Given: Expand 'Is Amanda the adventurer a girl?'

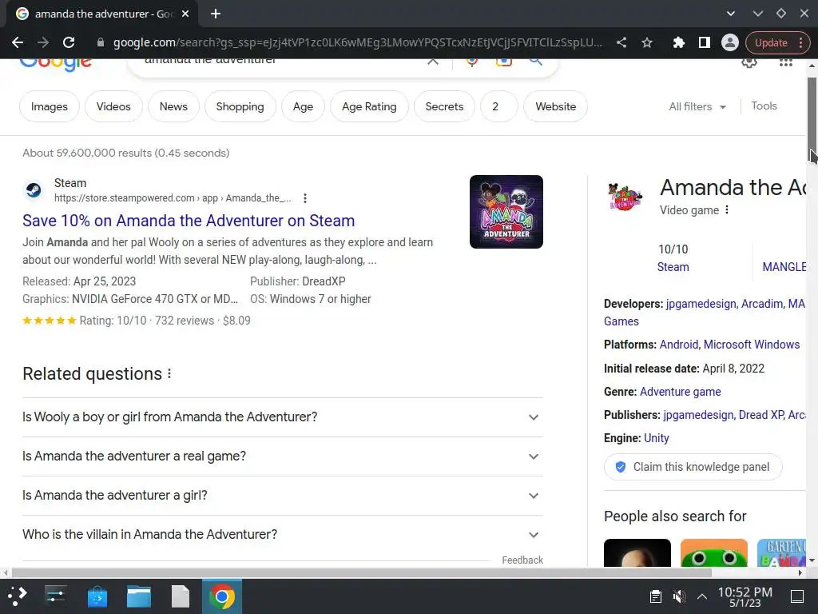Looking at the screenshot, I should (x=282, y=496).
